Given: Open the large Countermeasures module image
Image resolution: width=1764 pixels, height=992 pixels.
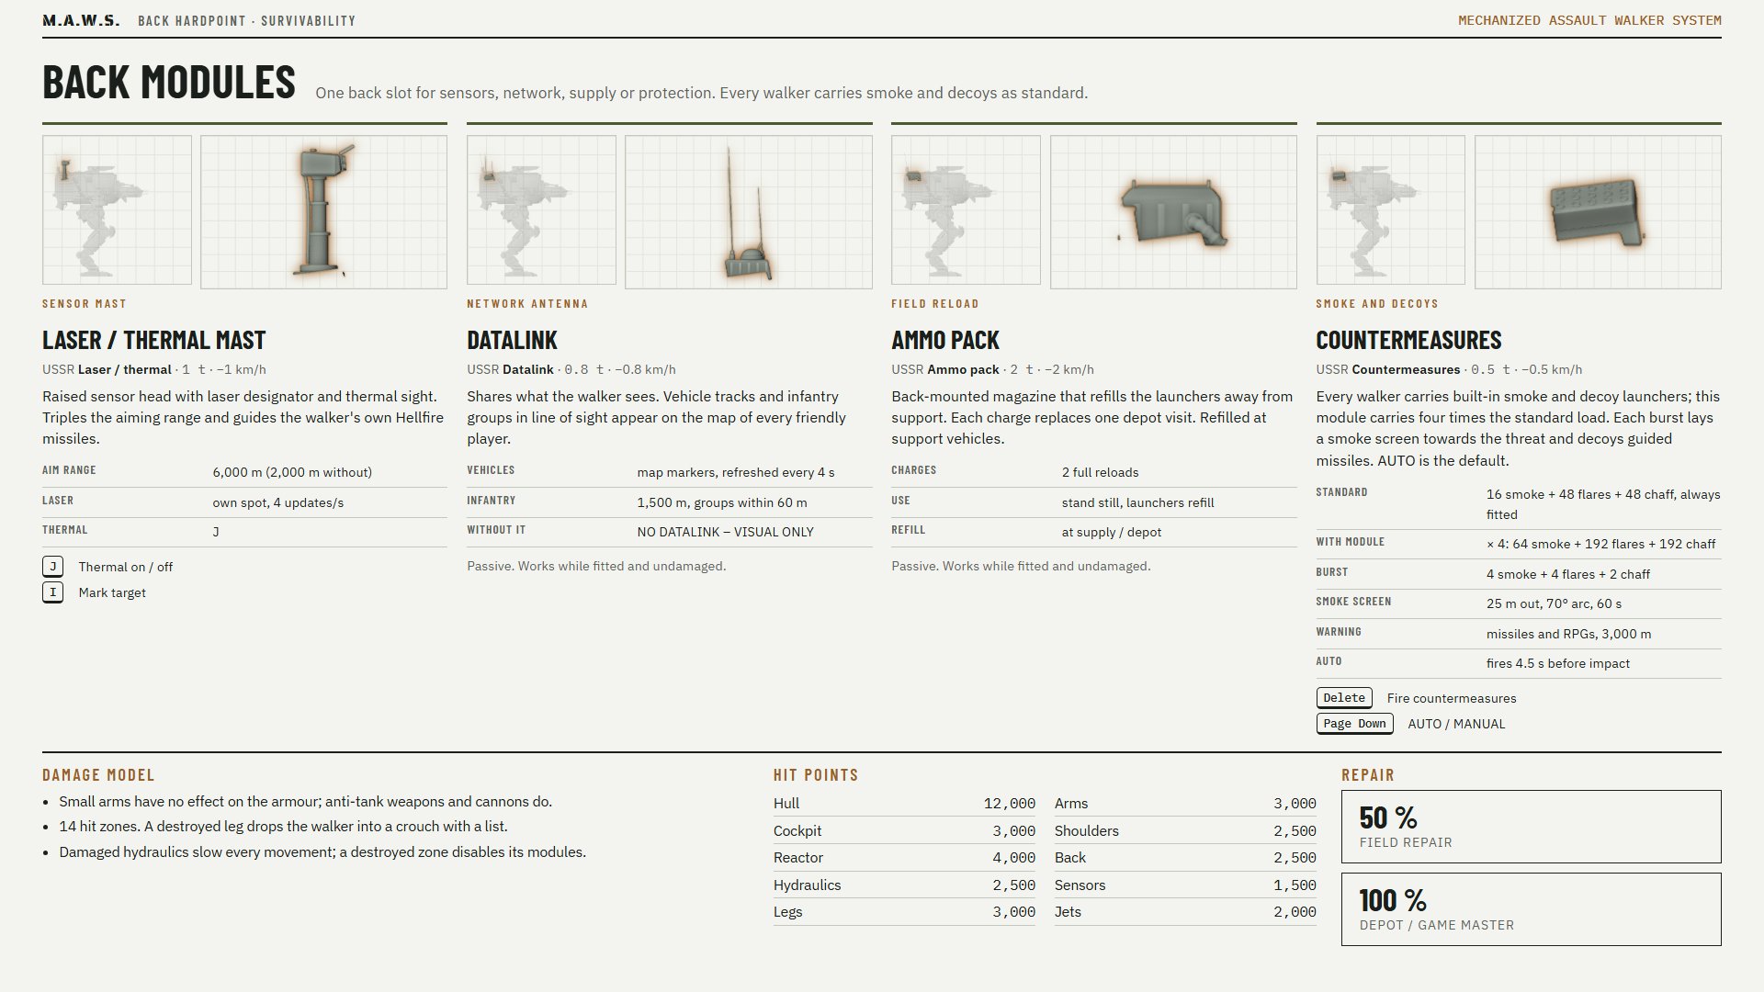Looking at the screenshot, I should click(1598, 212).
